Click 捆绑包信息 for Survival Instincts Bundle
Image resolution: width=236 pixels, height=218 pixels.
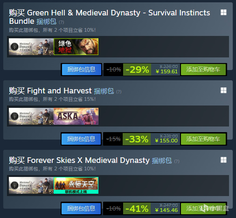[82, 70]
